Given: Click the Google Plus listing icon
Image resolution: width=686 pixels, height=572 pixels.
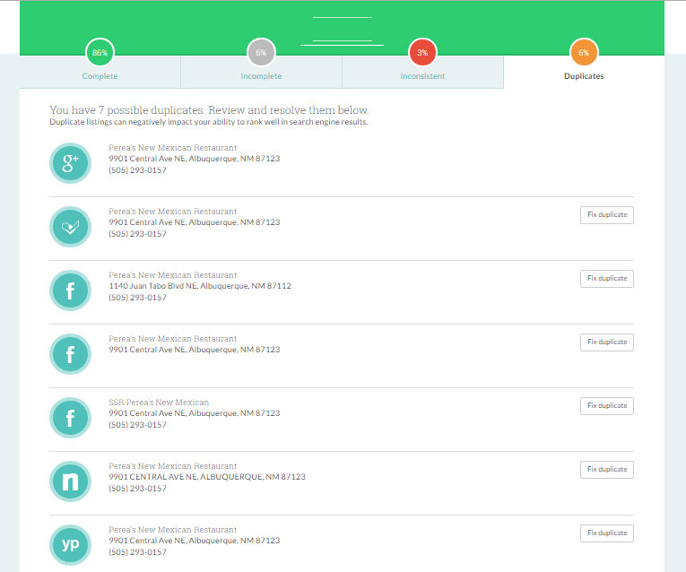Looking at the screenshot, I should (x=70, y=163).
